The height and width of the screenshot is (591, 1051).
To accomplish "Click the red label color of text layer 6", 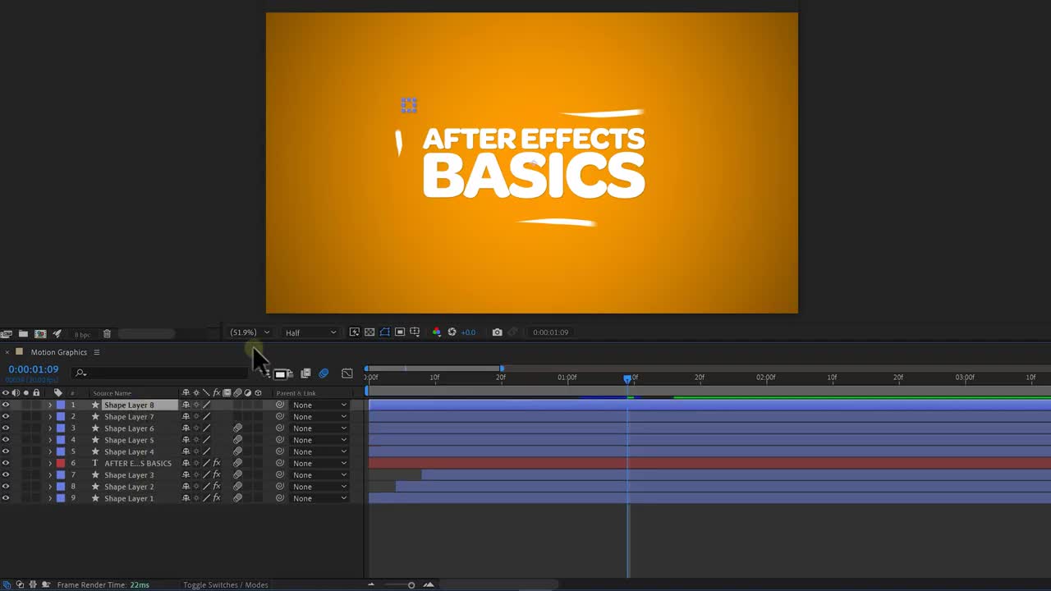I will tap(61, 463).
